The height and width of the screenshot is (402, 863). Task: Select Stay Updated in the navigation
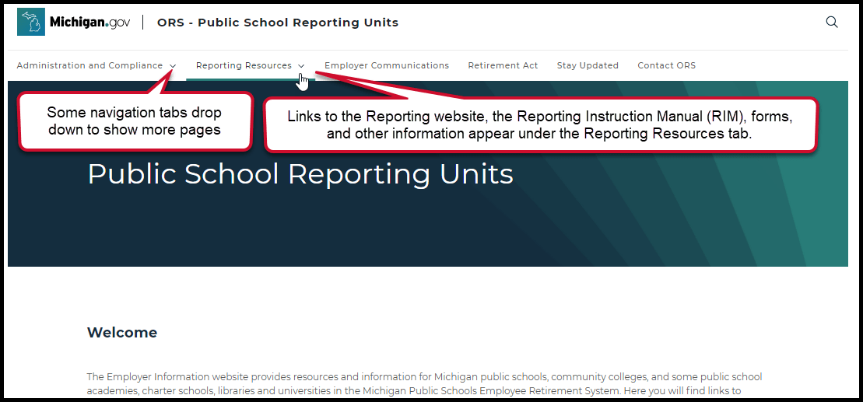588,66
